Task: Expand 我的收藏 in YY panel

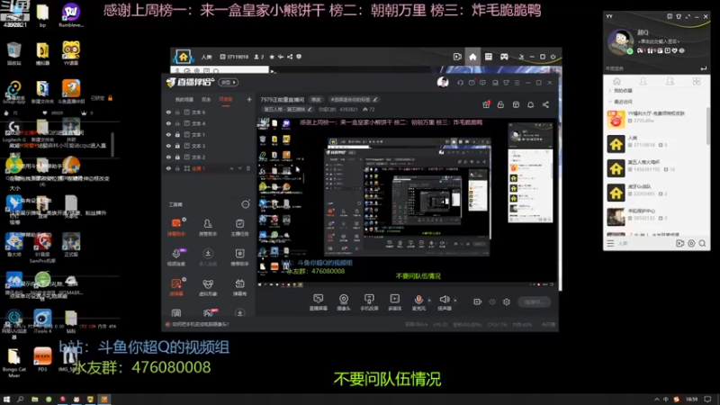Action: click(x=621, y=91)
